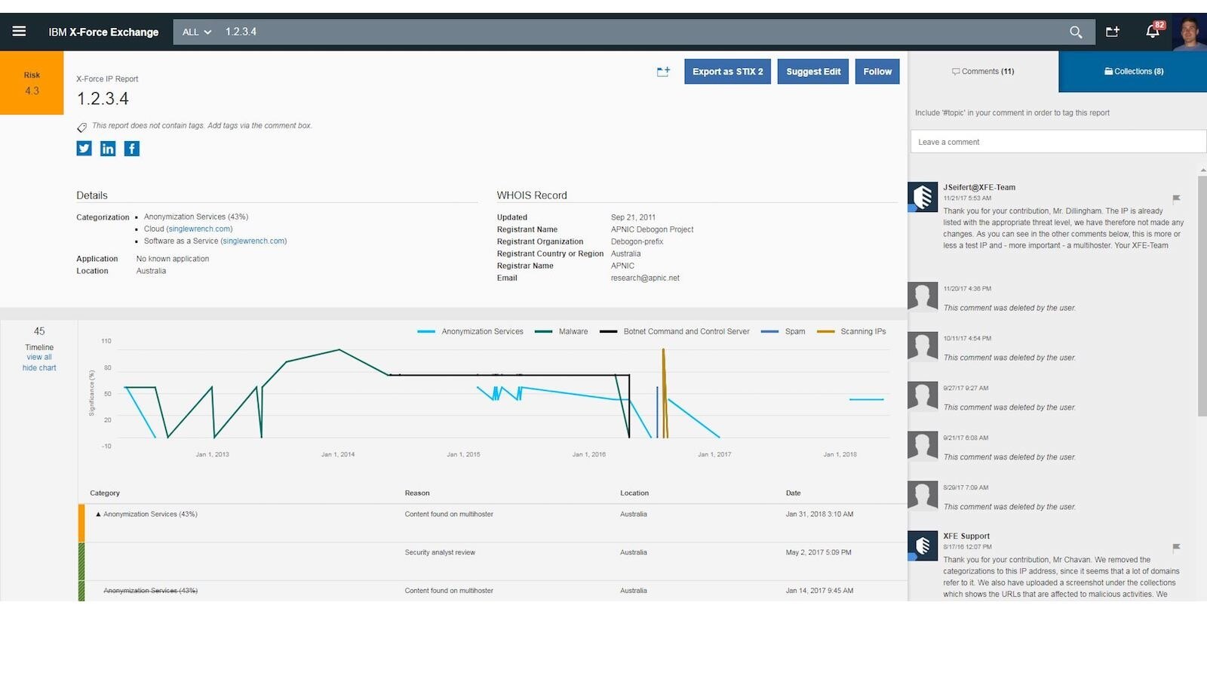Toggle Spam legend series
Viewport: 1207px width, 679px height.
[x=783, y=331]
